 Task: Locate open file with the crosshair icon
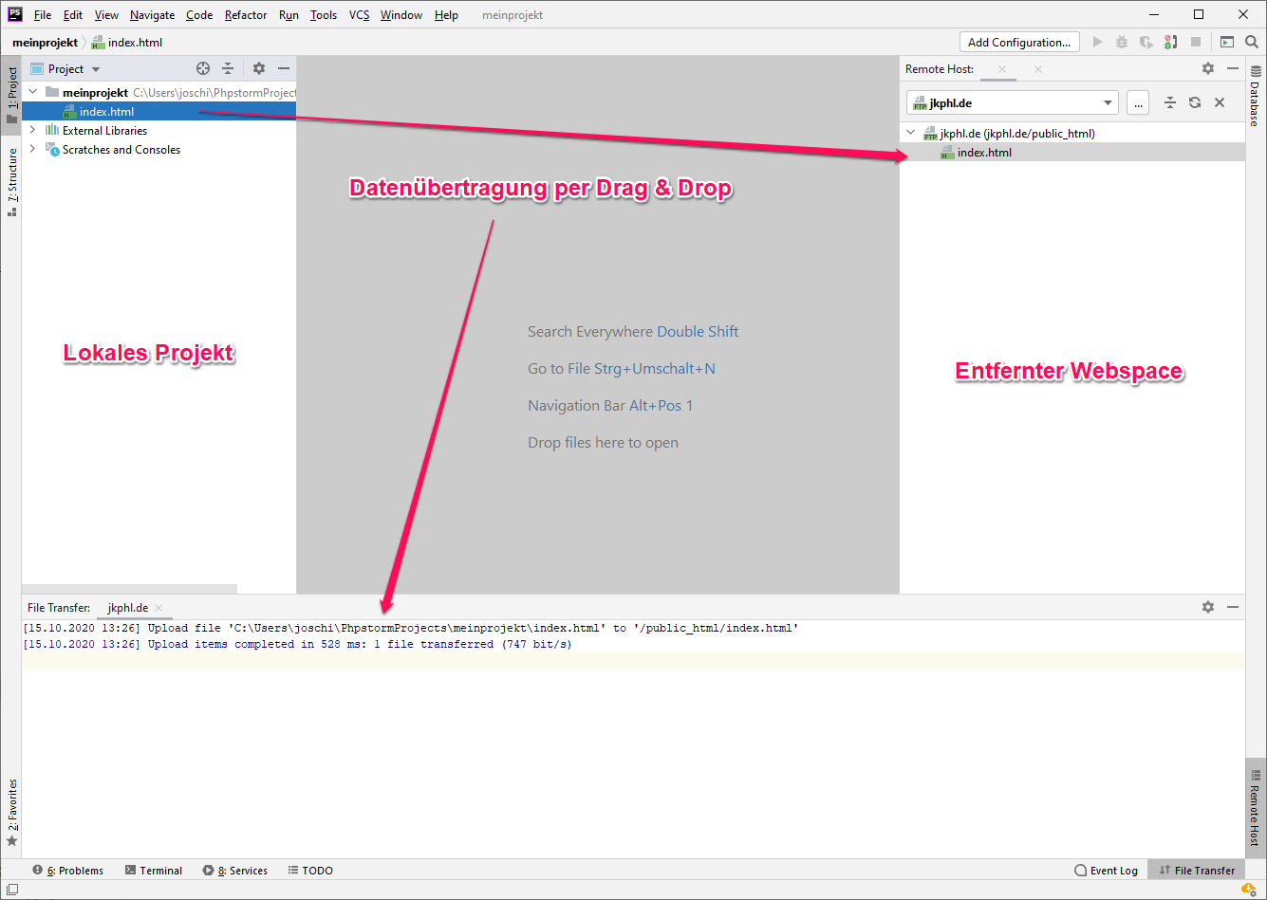pyautogui.click(x=203, y=68)
